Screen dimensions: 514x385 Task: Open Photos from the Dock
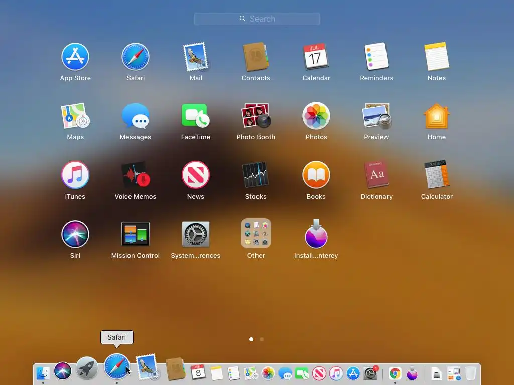point(268,373)
